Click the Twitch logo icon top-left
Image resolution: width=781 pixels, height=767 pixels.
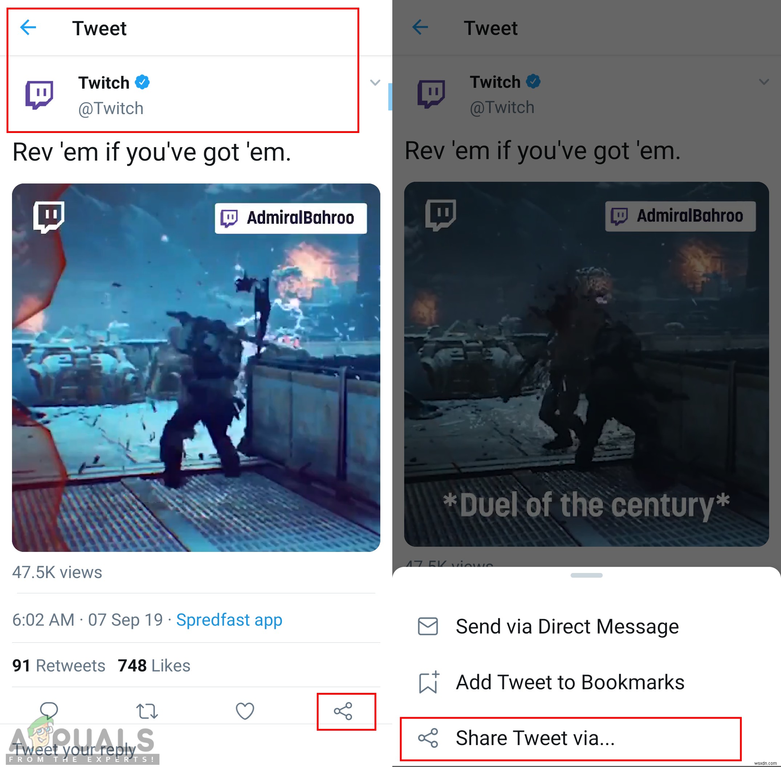tap(39, 92)
